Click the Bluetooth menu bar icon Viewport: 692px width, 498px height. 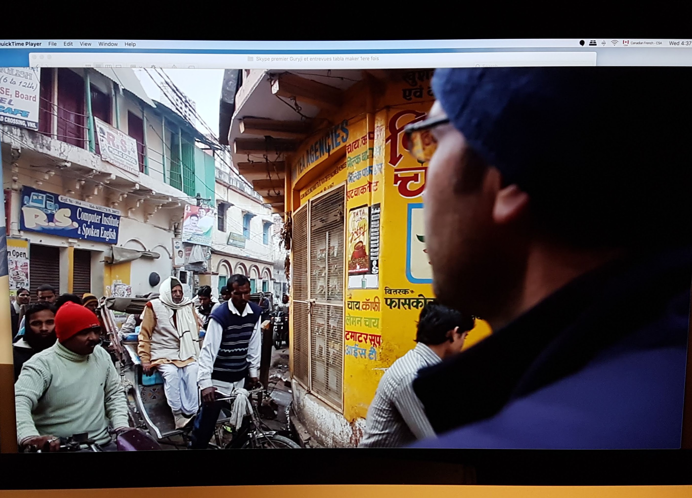pyautogui.click(x=604, y=43)
